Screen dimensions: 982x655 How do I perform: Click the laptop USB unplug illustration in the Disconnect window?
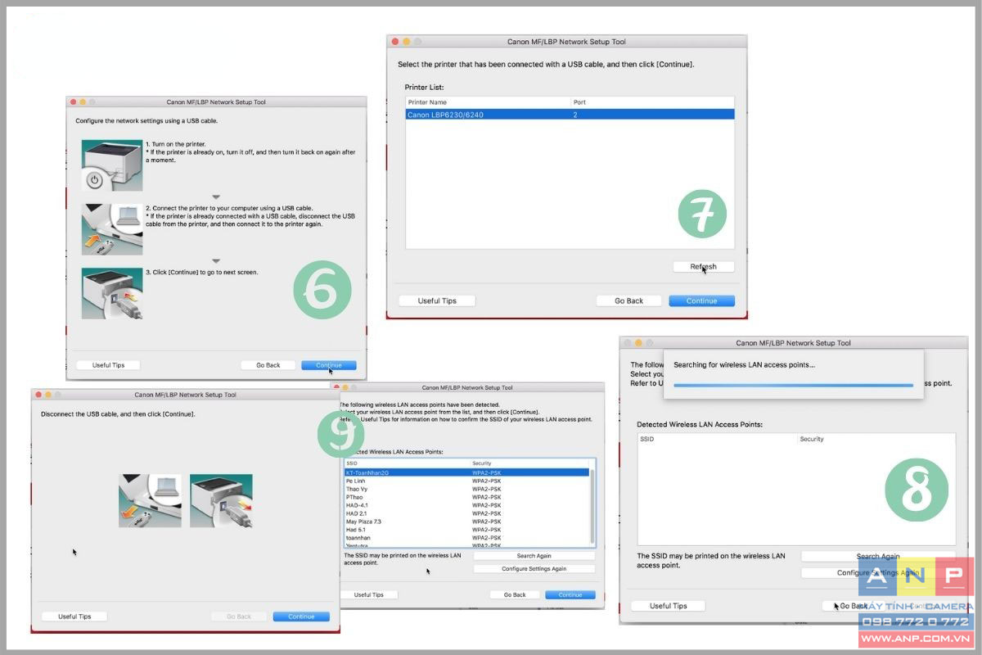click(x=150, y=500)
